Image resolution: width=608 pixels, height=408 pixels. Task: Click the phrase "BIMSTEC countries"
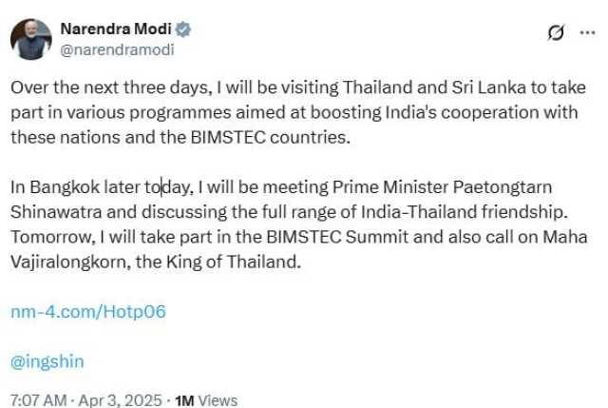tap(270, 137)
